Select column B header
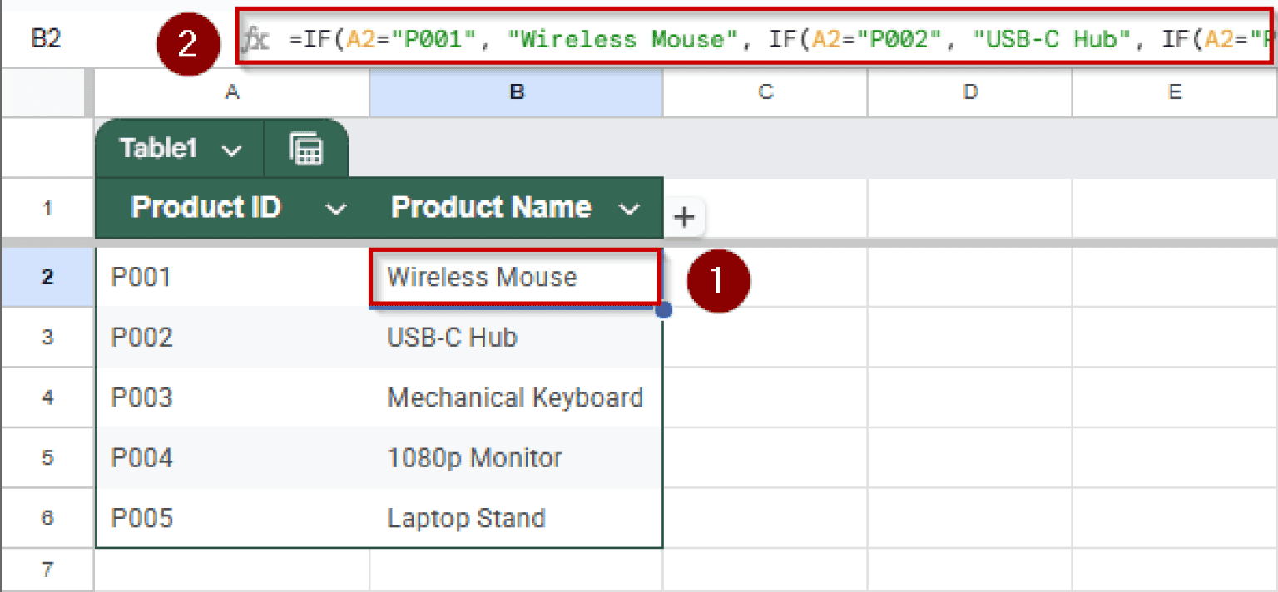This screenshot has width=1278, height=592. (517, 93)
